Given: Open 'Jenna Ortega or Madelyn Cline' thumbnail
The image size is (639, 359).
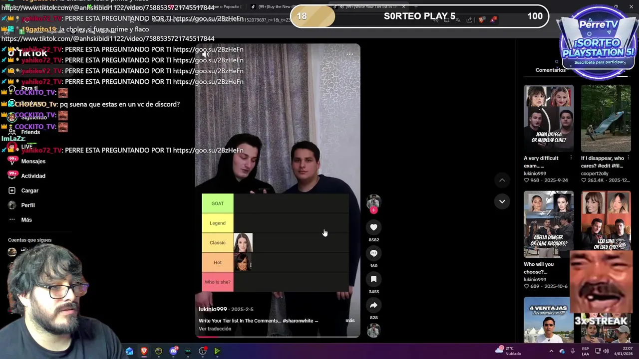Looking at the screenshot, I should pyautogui.click(x=549, y=118).
